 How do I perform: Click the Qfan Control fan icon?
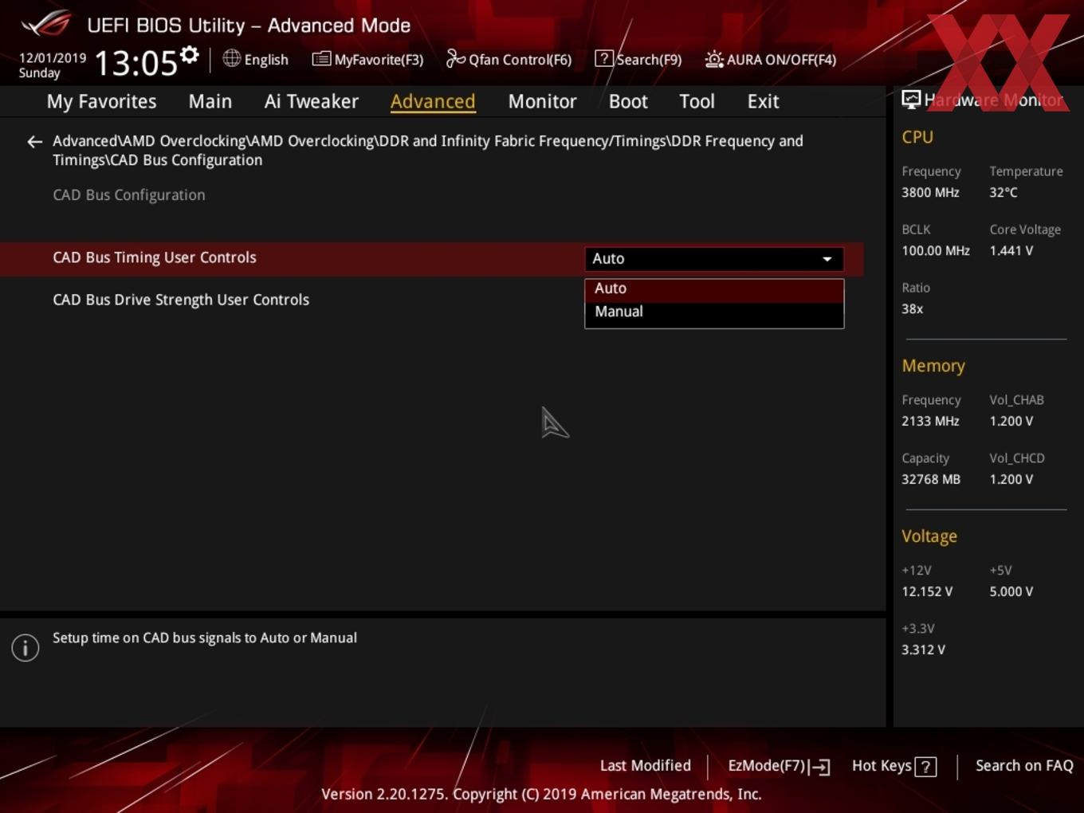[x=455, y=58]
